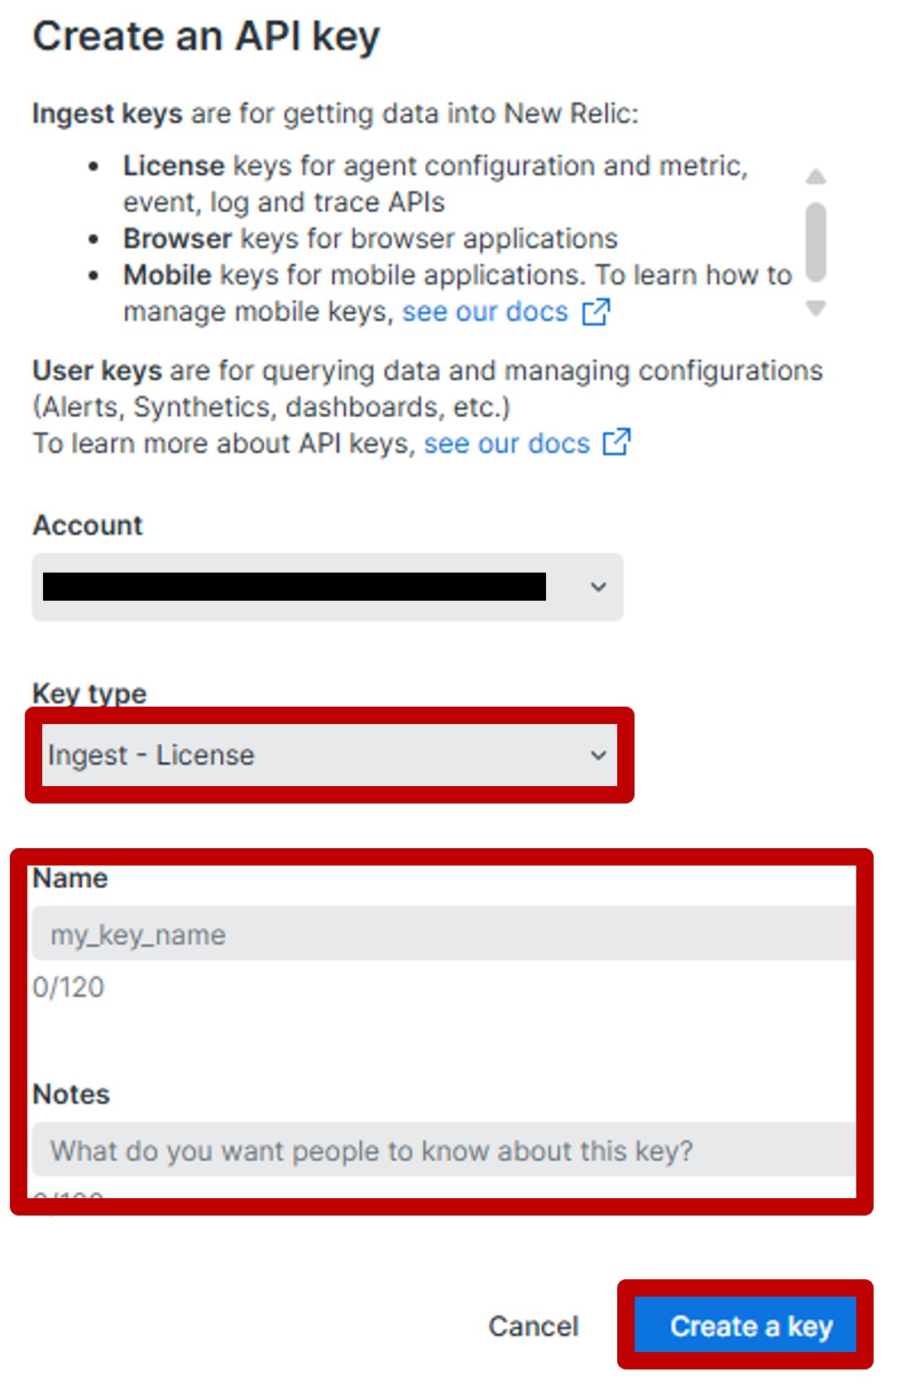The width and height of the screenshot is (915, 1386).
Task: Click the Account dropdown chevron arrow
Action: (x=598, y=587)
